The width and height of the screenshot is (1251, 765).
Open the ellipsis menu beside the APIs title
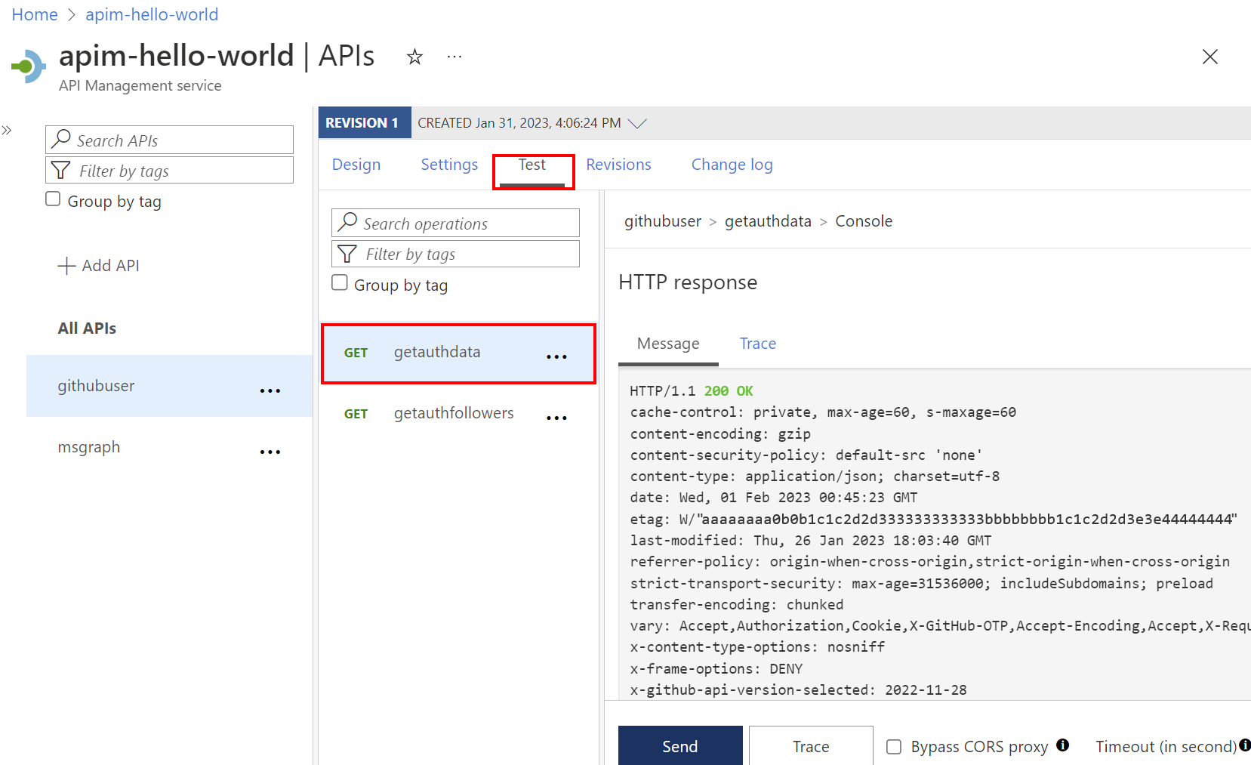pyautogui.click(x=454, y=56)
